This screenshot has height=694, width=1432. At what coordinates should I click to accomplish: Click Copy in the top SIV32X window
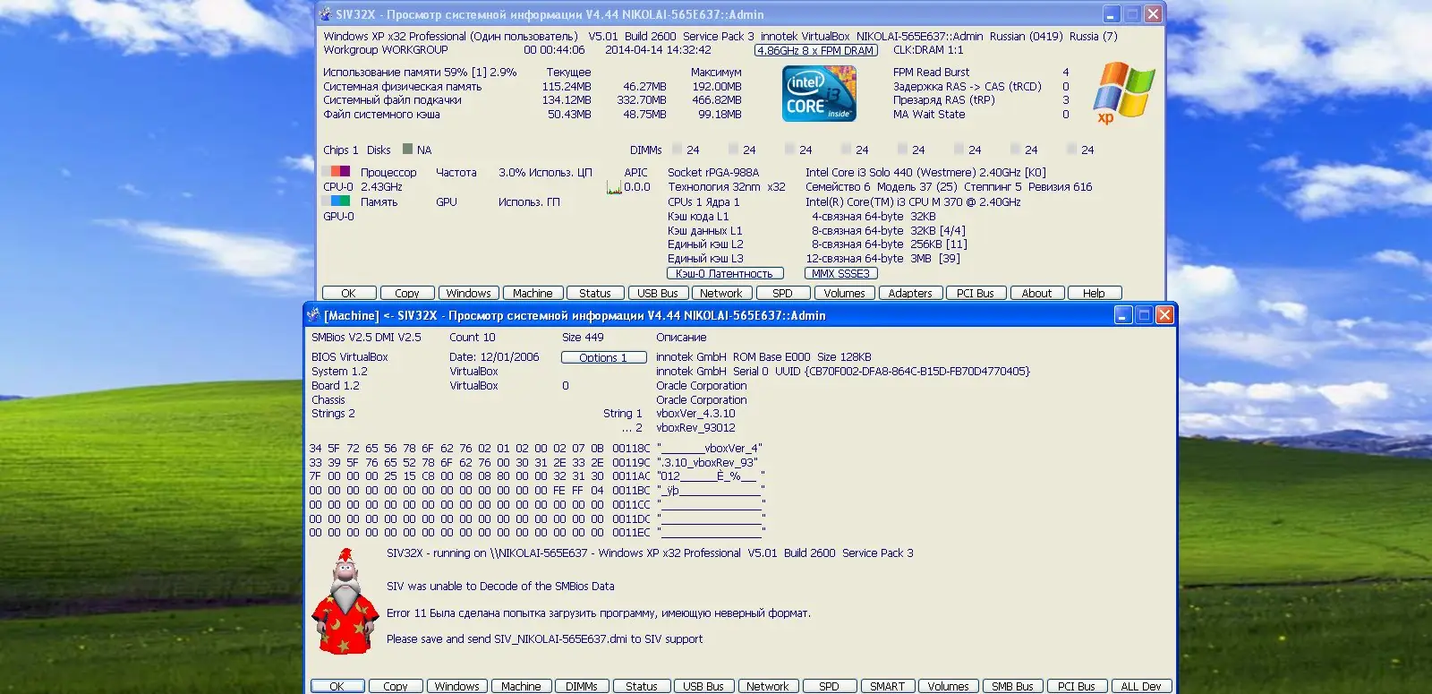click(x=407, y=293)
